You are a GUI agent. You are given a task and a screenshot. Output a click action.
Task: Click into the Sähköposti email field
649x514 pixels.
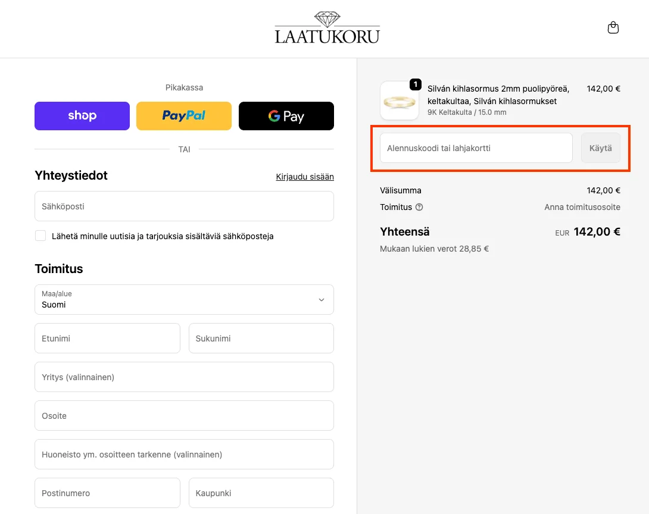(x=184, y=206)
